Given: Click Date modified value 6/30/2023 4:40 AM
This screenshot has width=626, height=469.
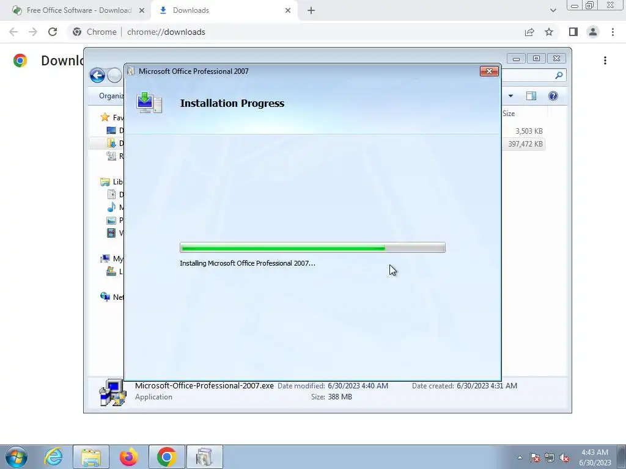Looking at the screenshot, I should click(x=358, y=386).
